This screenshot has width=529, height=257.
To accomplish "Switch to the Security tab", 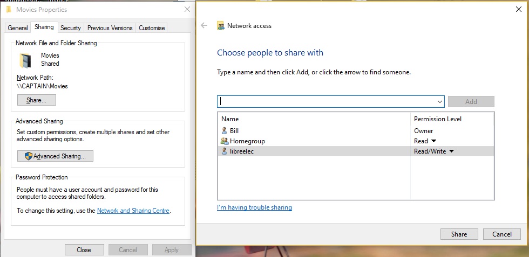I will click(x=71, y=28).
